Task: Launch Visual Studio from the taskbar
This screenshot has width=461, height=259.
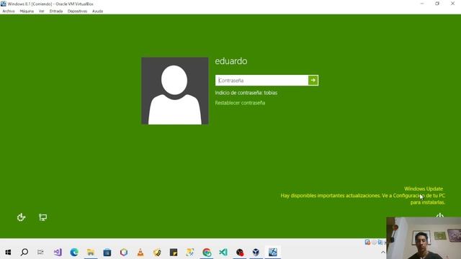Action: tap(58, 252)
